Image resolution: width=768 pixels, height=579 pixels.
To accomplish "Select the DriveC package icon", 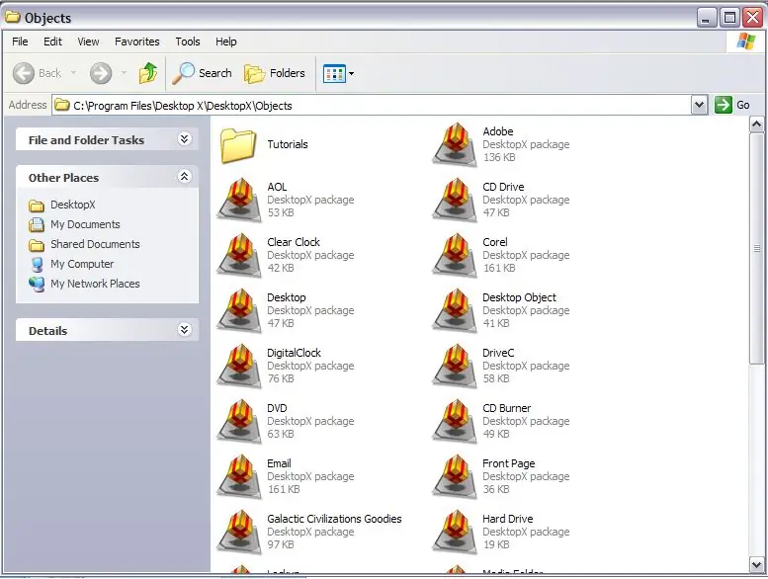I will [455, 367].
